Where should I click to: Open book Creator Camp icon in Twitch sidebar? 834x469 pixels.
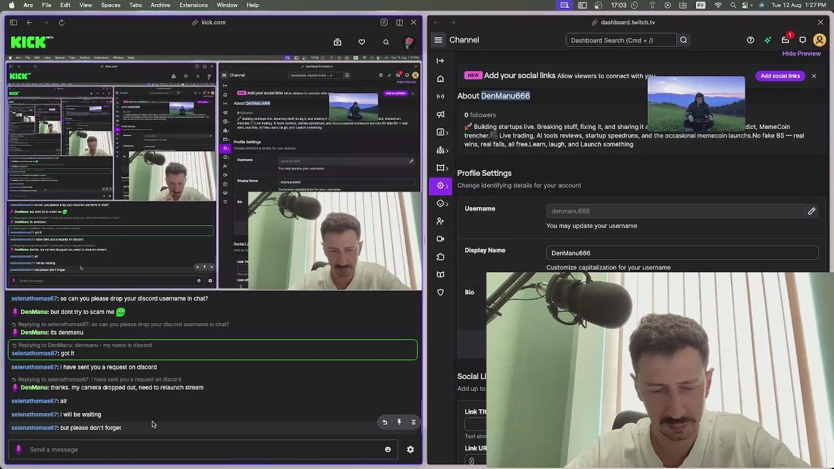pos(440,274)
